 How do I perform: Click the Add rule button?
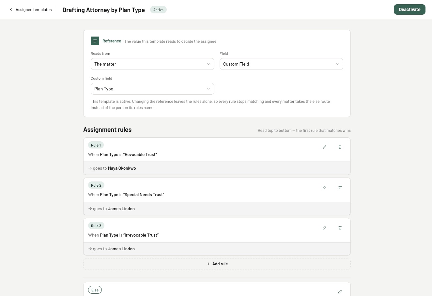[217, 264]
